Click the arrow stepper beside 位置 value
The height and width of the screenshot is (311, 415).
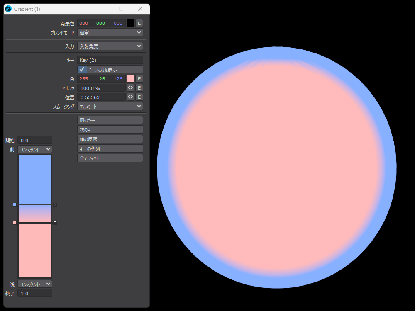(130, 97)
